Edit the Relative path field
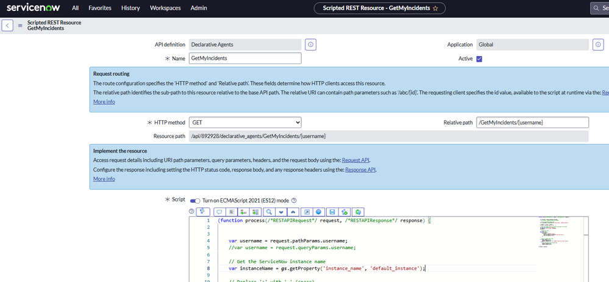Viewport: 609px width, 282px height. point(532,123)
